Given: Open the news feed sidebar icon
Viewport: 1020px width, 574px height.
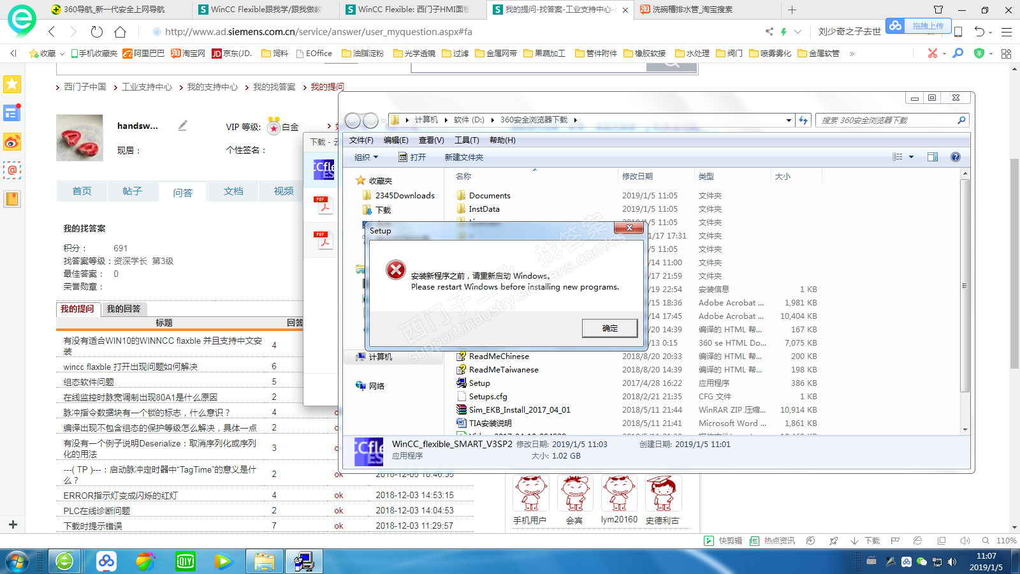Looking at the screenshot, I should click(x=12, y=113).
